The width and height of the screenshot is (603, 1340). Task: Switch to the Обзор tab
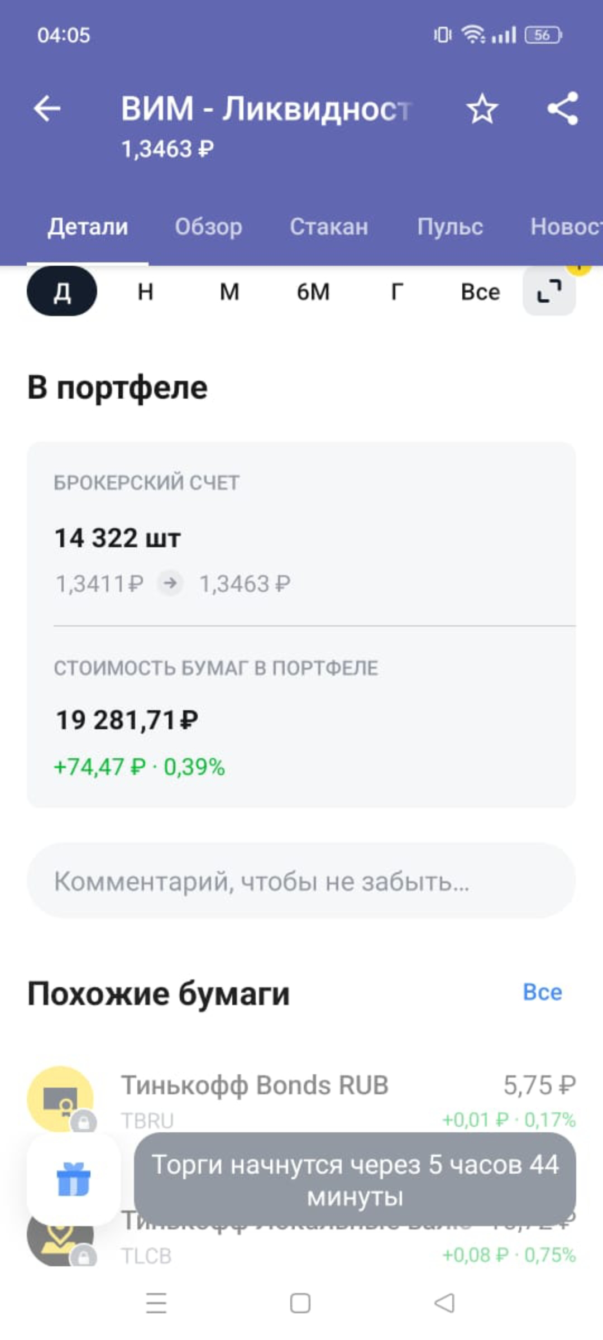point(208,227)
